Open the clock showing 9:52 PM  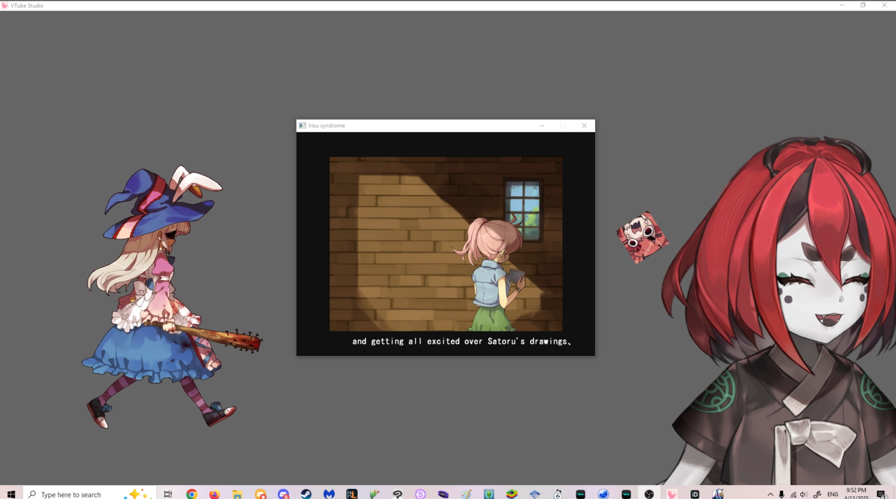(x=856, y=494)
